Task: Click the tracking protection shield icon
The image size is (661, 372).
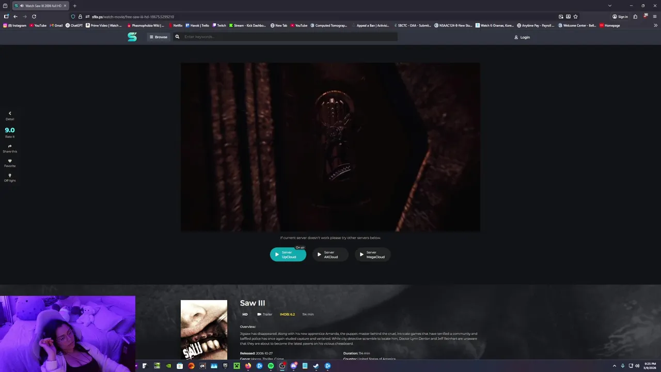Action: pyautogui.click(x=73, y=17)
